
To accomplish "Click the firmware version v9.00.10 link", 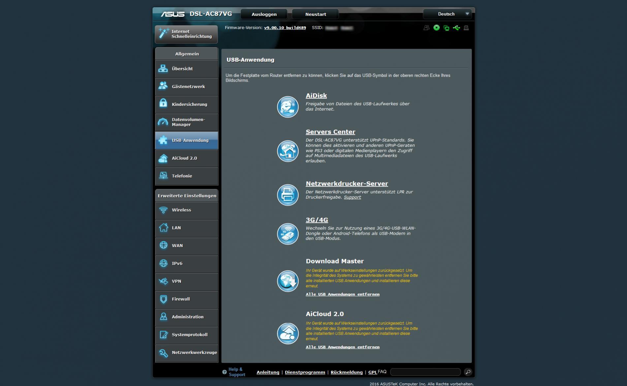I will tap(285, 28).
